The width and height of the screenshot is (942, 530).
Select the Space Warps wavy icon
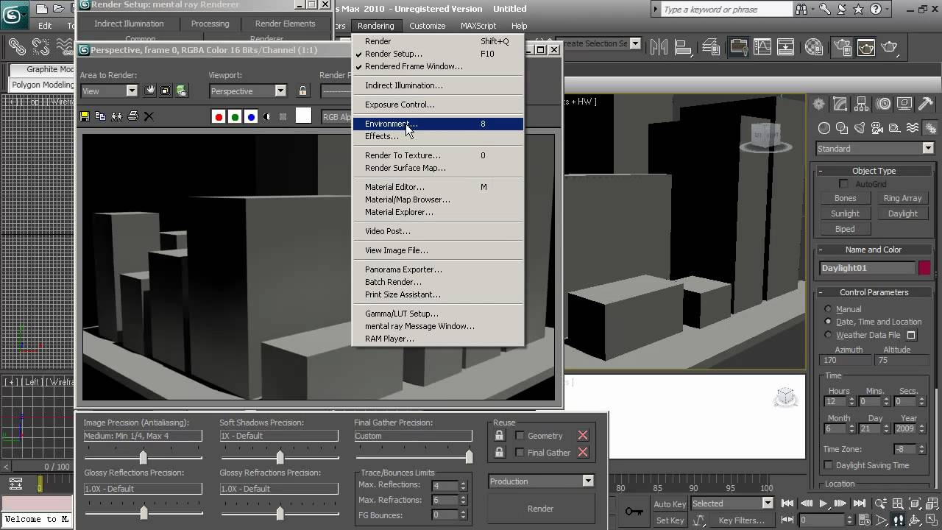click(x=913, y=128)
